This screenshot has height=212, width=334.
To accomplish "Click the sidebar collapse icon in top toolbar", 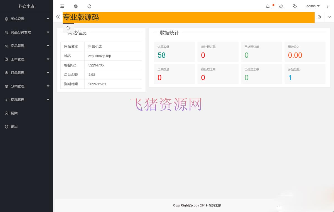I will 62,6.
